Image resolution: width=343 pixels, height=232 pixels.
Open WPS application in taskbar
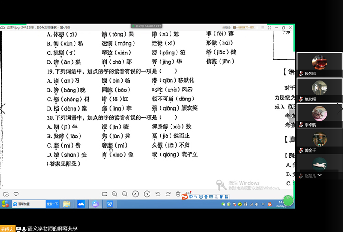pos(110,204)
